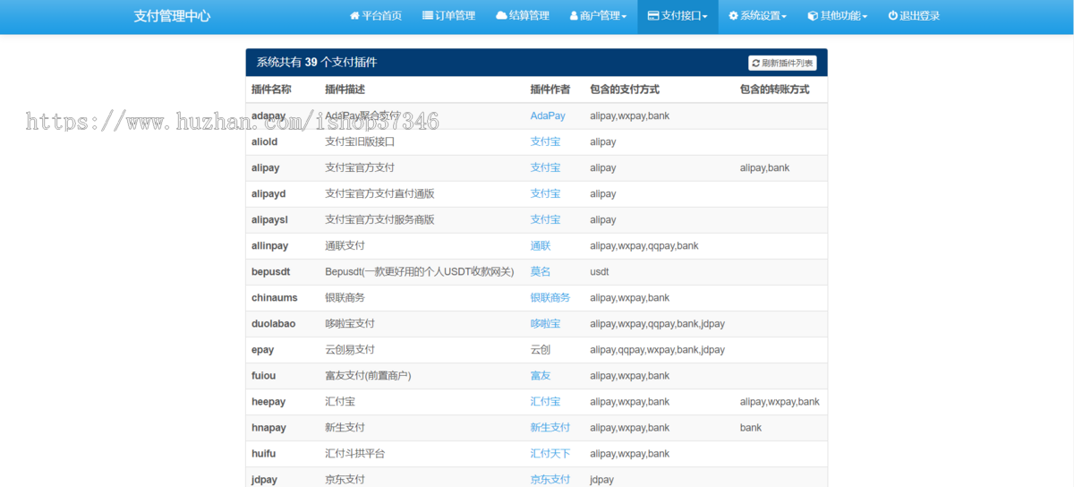This screenshot has height=487, width=1074.
Task: Click the user icon beside 商户管理
Action: coord(574,16)
